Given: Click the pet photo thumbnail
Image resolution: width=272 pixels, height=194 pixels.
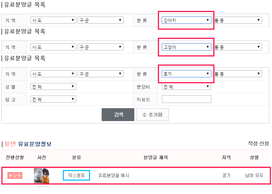Looking at the screenshot, I should coord(41,176).
